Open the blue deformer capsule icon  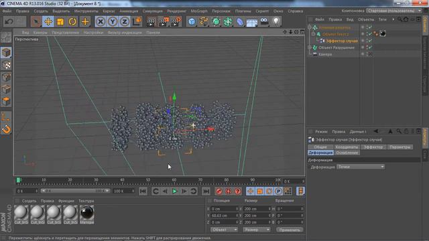click(x=240, y=21)
